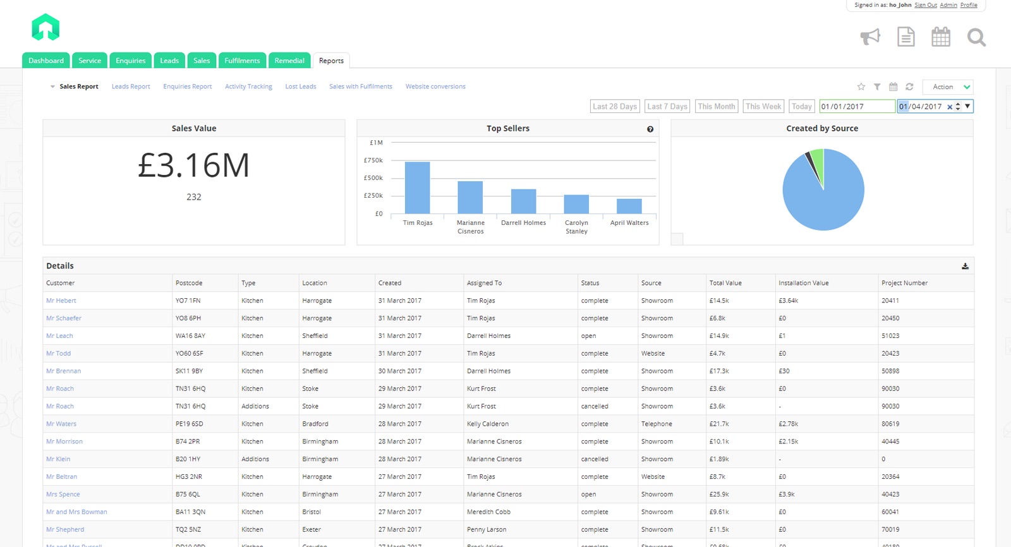Click the green house logo icon

click(45, 27)
